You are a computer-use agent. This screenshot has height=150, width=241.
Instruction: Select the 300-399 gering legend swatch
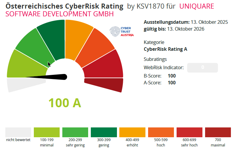click(104, 132)
